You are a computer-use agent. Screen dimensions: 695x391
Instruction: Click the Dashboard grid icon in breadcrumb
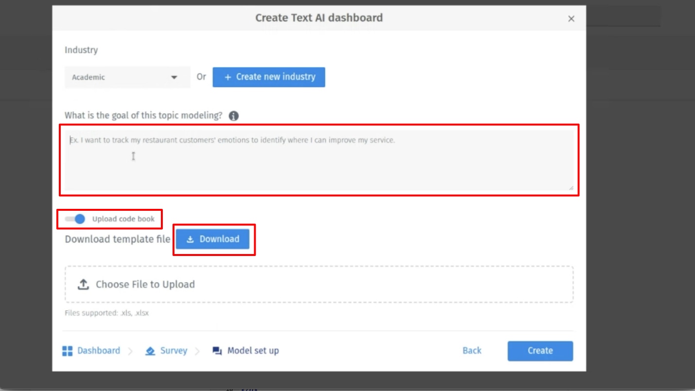[67, 351]
